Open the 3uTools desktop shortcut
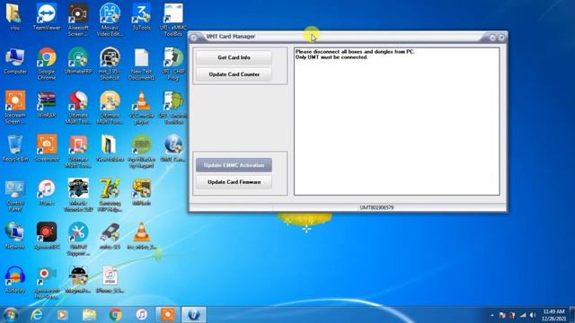Screen dimensions: 575x323 click(142, 18)
